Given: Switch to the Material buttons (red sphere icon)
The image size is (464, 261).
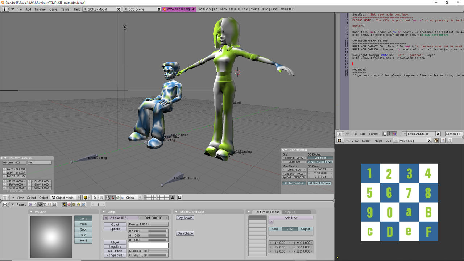Looking at the screenshot, I should coord(68,204).
